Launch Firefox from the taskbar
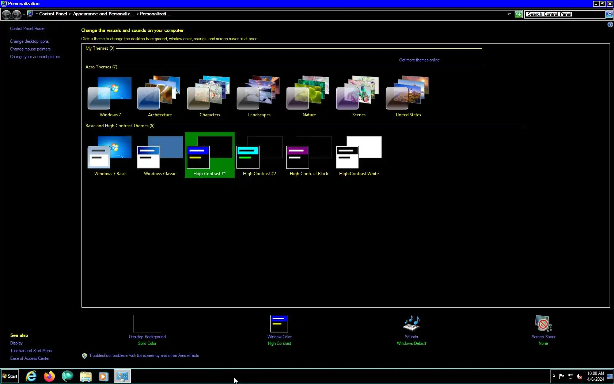 click(x=49, y=376)
